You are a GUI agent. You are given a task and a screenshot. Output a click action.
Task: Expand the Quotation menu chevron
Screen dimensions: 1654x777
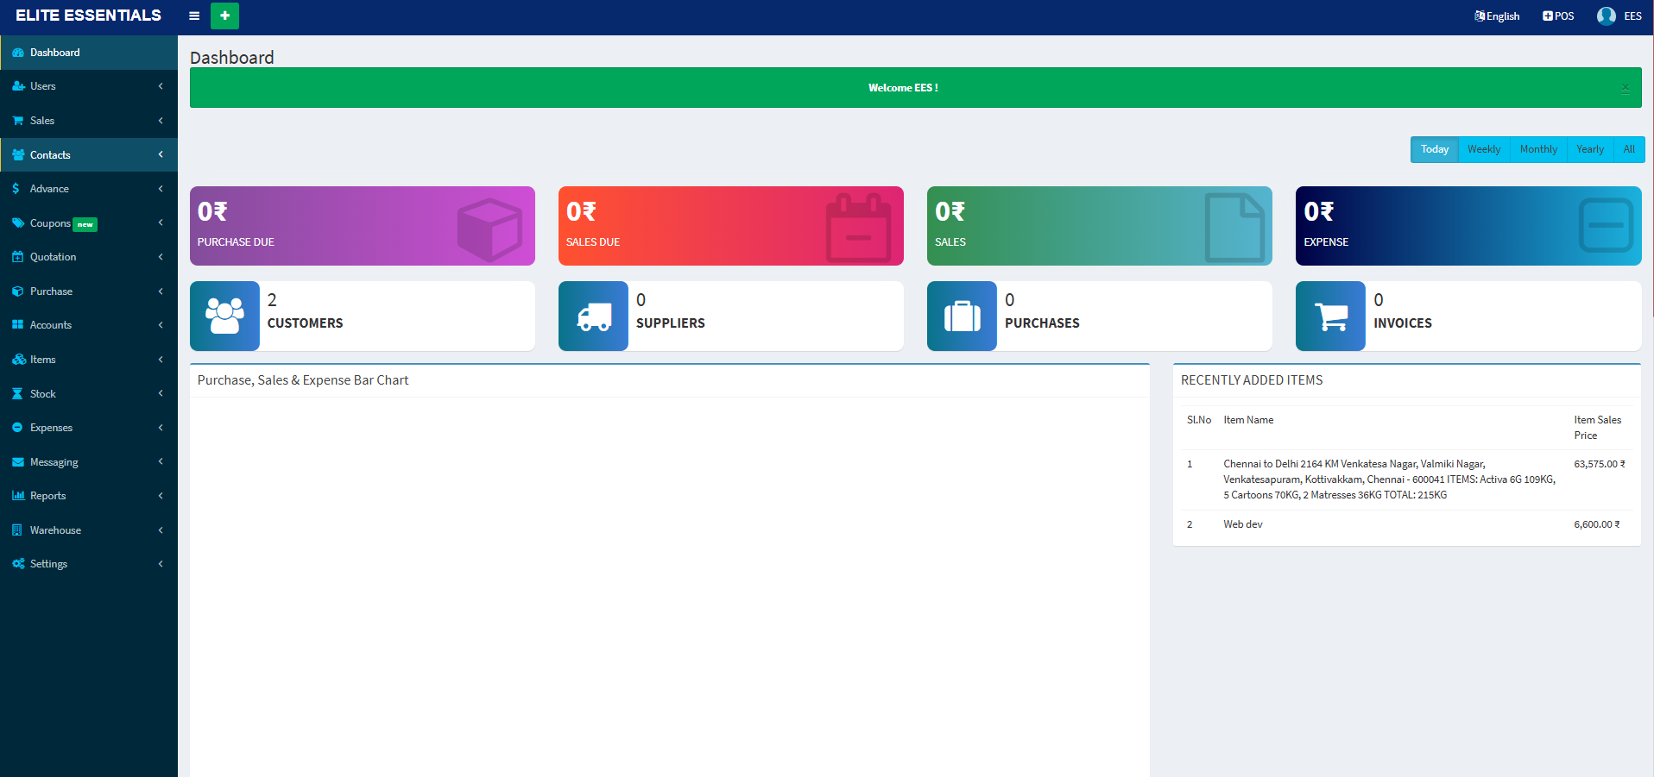coord(161,257)
